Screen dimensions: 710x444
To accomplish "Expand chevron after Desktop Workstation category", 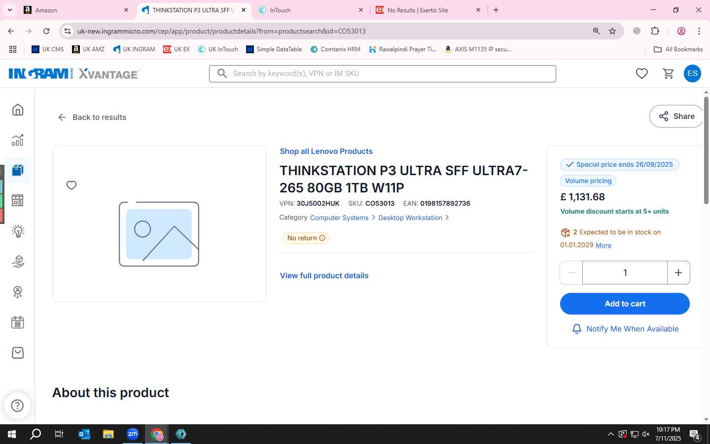I will click(447, 218).
